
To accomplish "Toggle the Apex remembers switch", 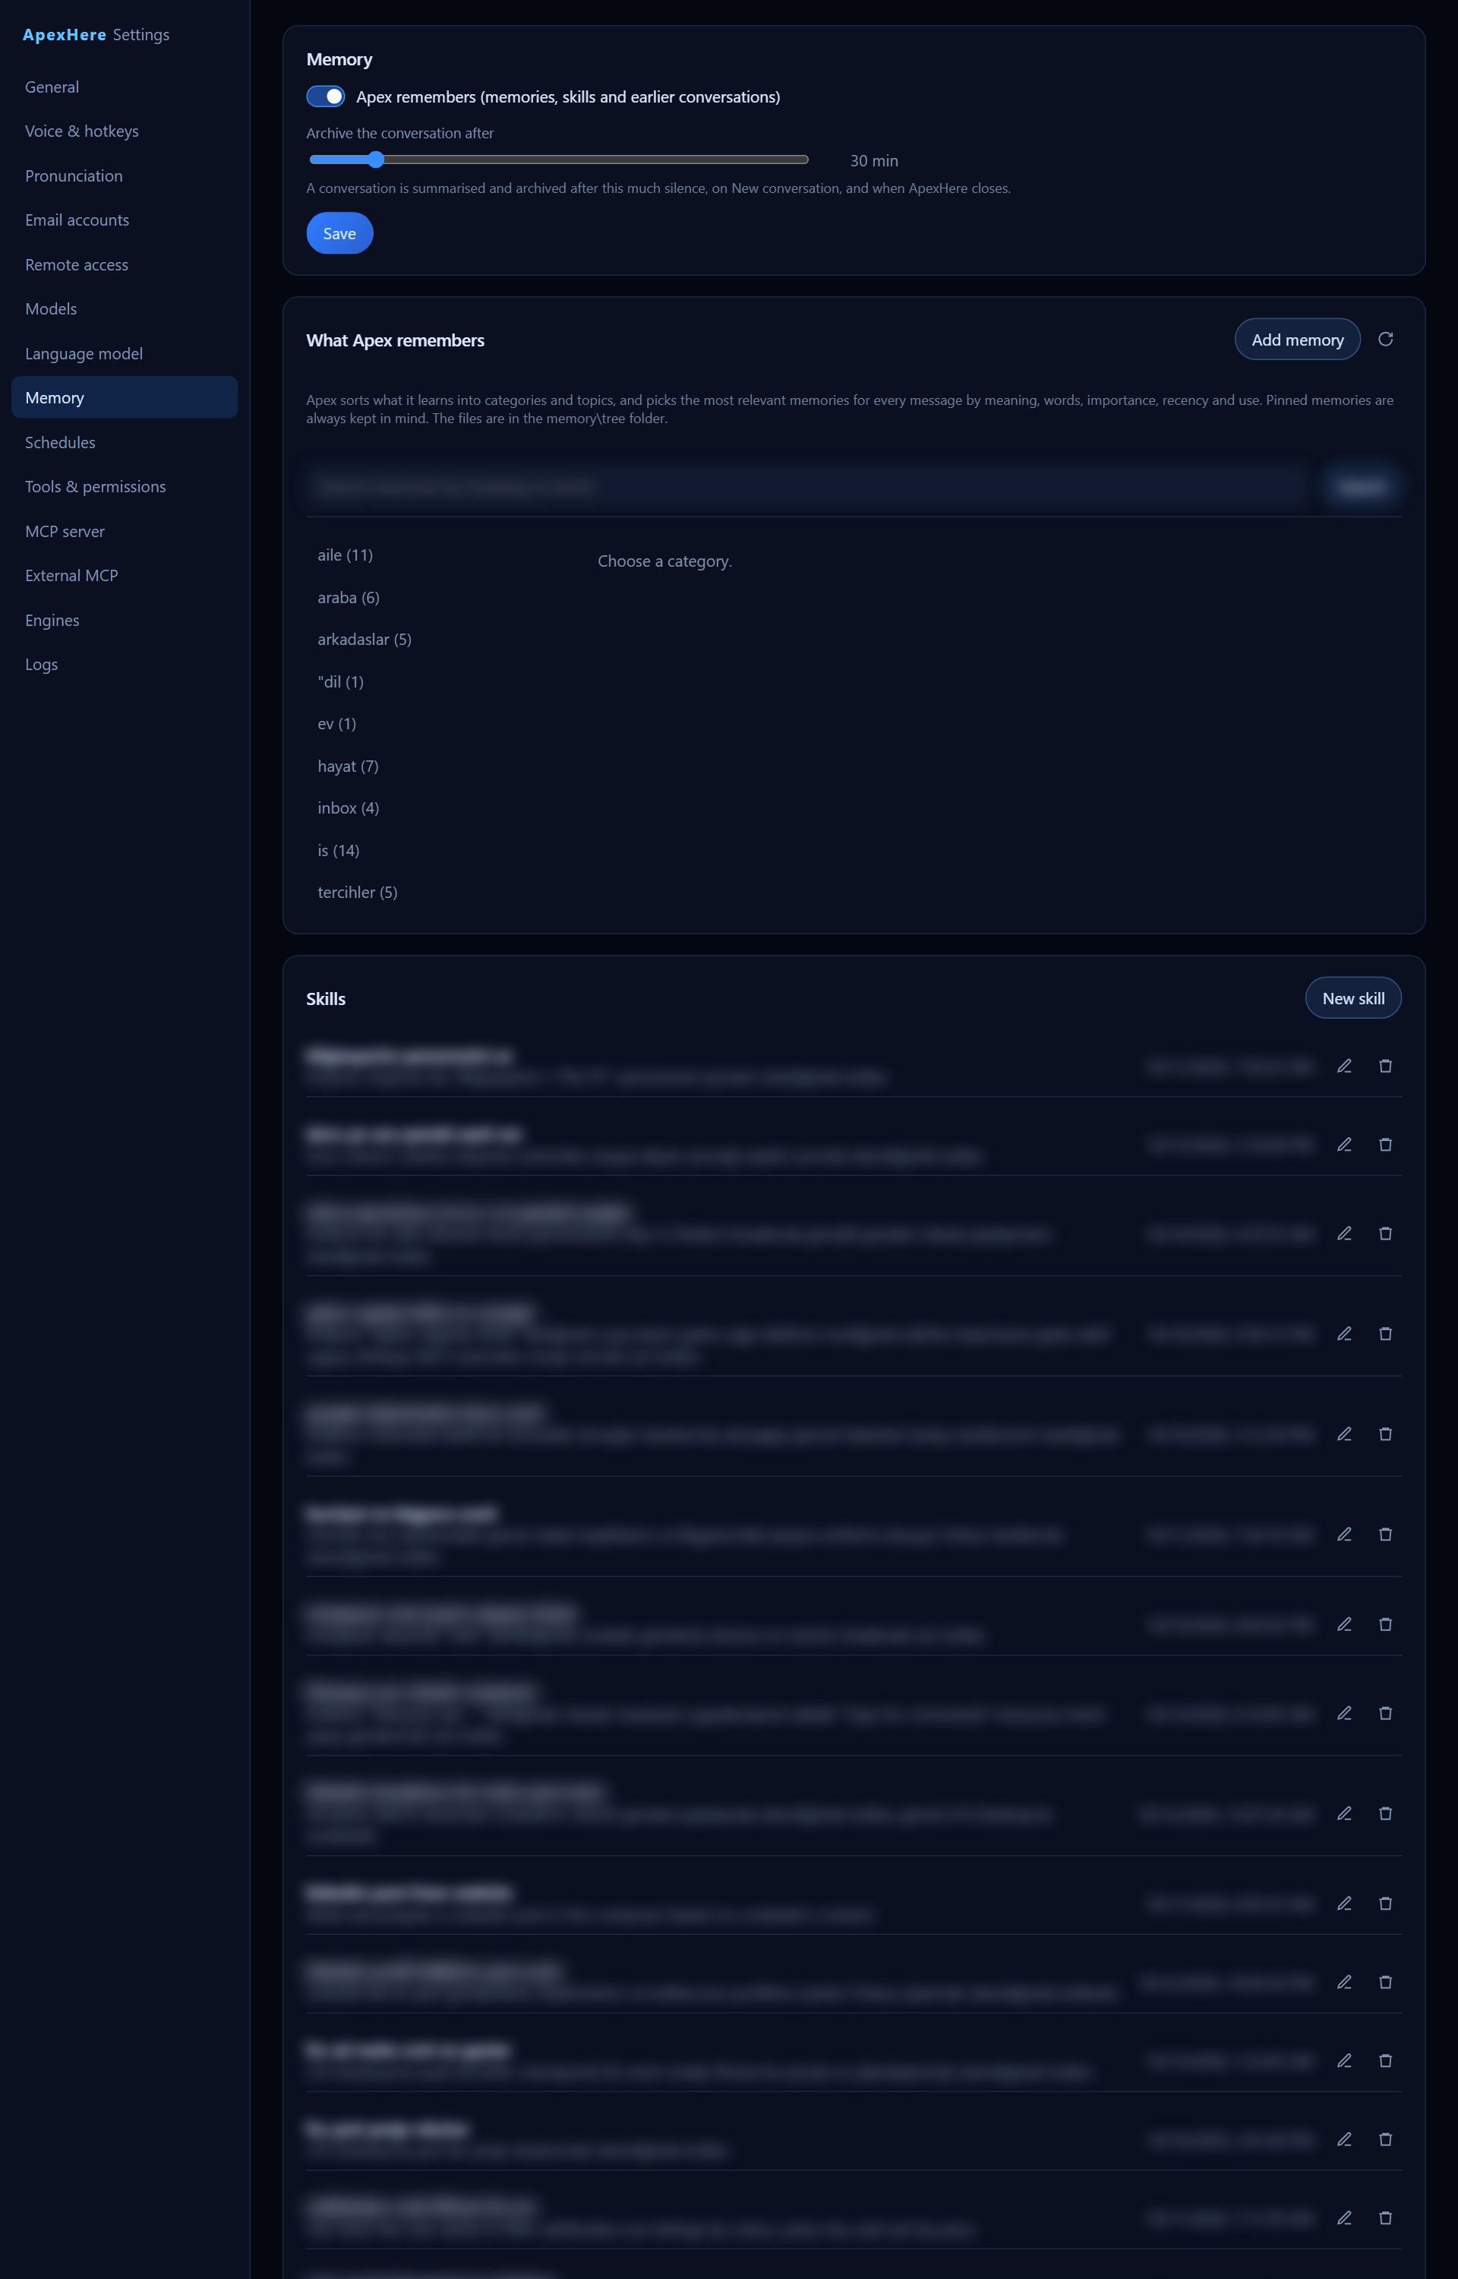I will click(326, 96).
